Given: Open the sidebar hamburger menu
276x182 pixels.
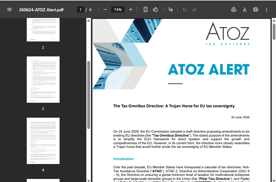Looking at the screenshot, I should click(x=9, y=9).
